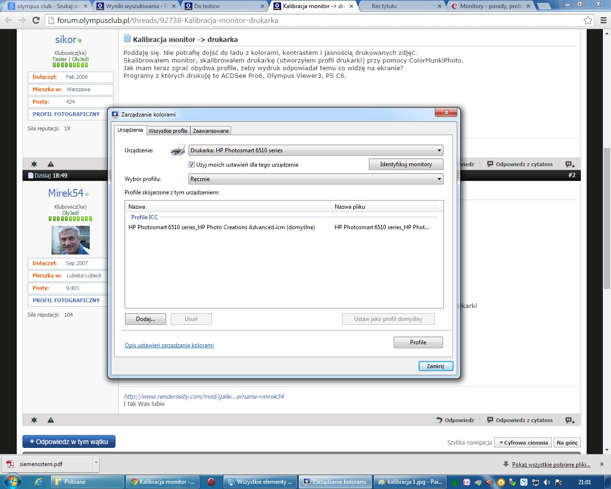The image size is (611, 489).
Task: Click Mirek54 user avatar photo
Action: point(71,240)
